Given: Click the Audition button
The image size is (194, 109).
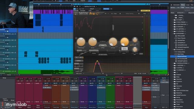Looking at the screenshot, I should (x=79, y=61).
